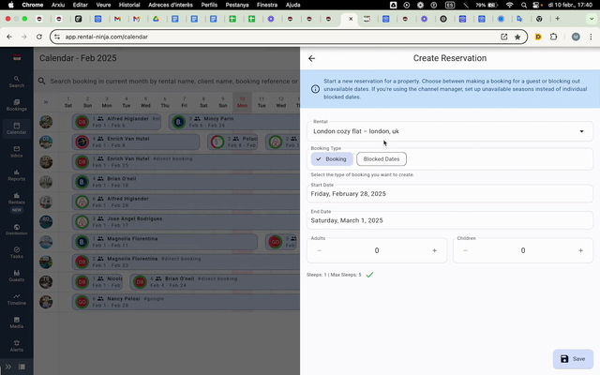Click last rental thumbnail in calendar
This screenshot has height=375, width=600.
tap(46, 302)
